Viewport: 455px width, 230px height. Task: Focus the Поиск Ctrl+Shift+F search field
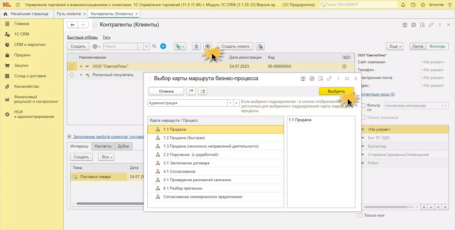pyautogui.click(x=358, y=5)
